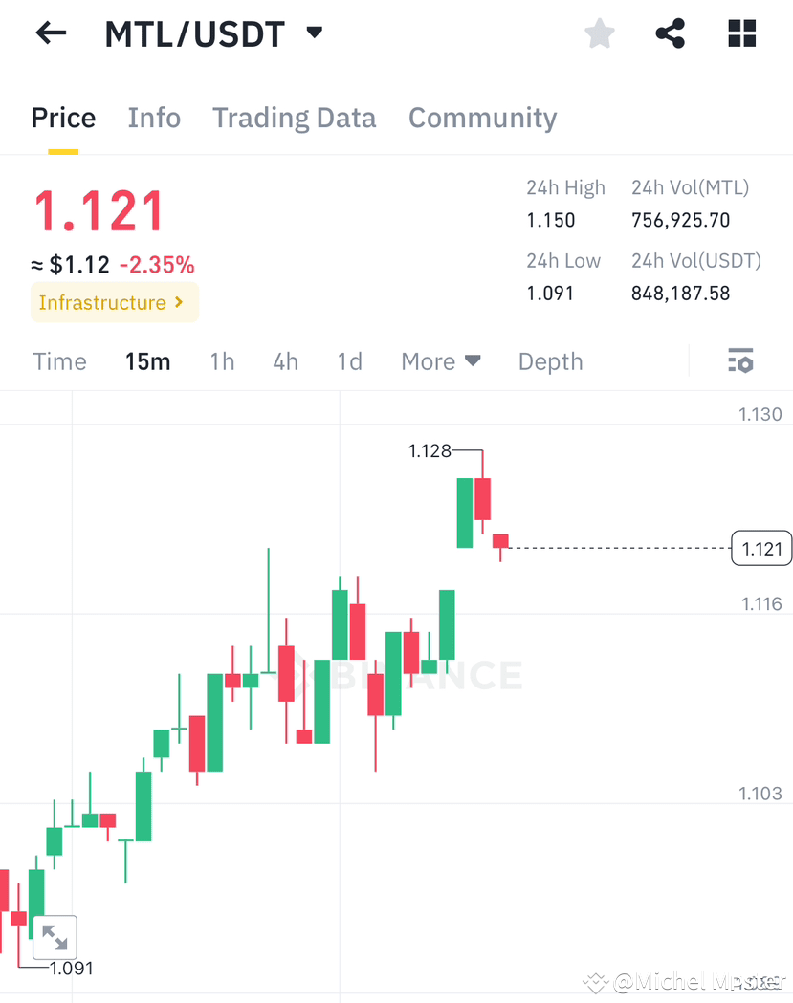
Task: Open sharing options via the share icon
Action: [x=670, y=33]
